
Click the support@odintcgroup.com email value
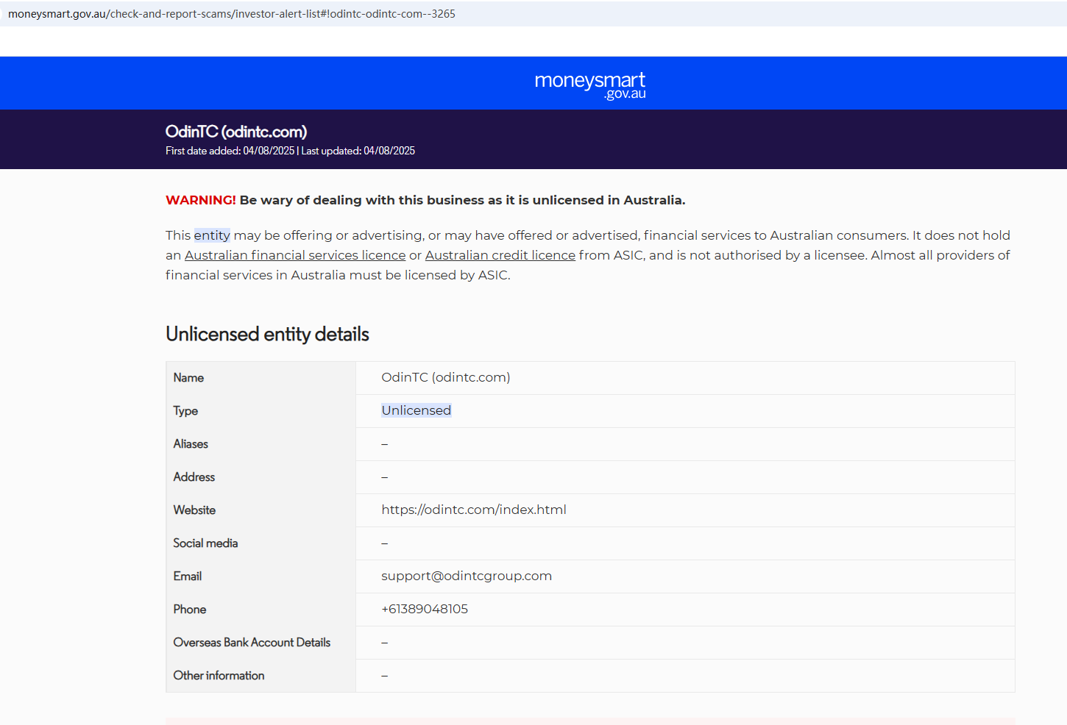(467, 576)
